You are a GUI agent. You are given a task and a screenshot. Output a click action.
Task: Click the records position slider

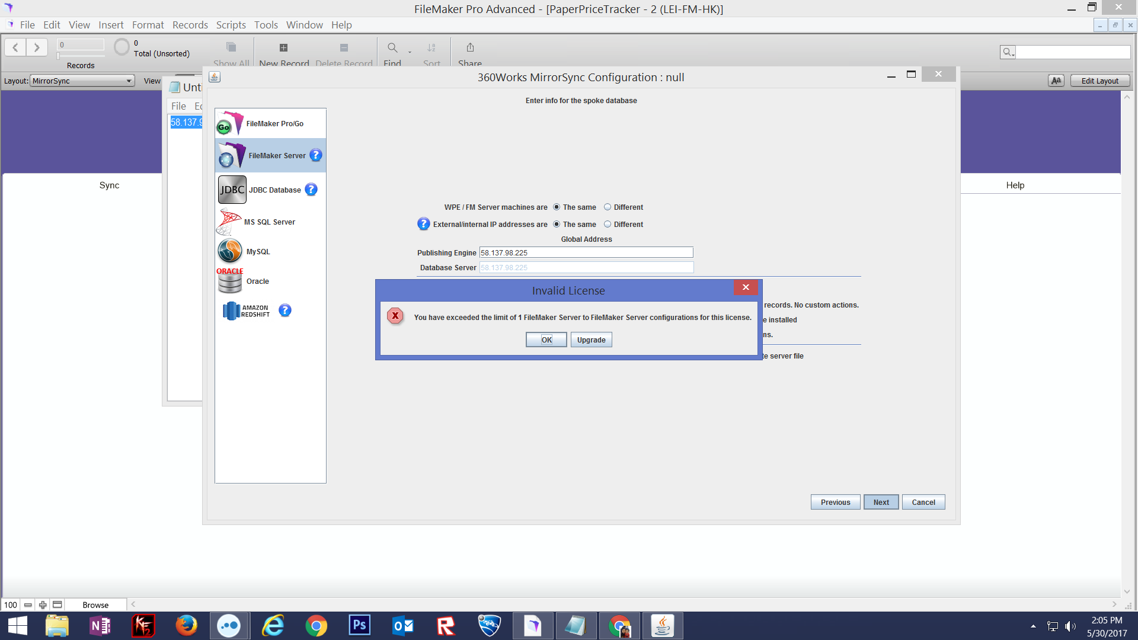coord(81,56)
